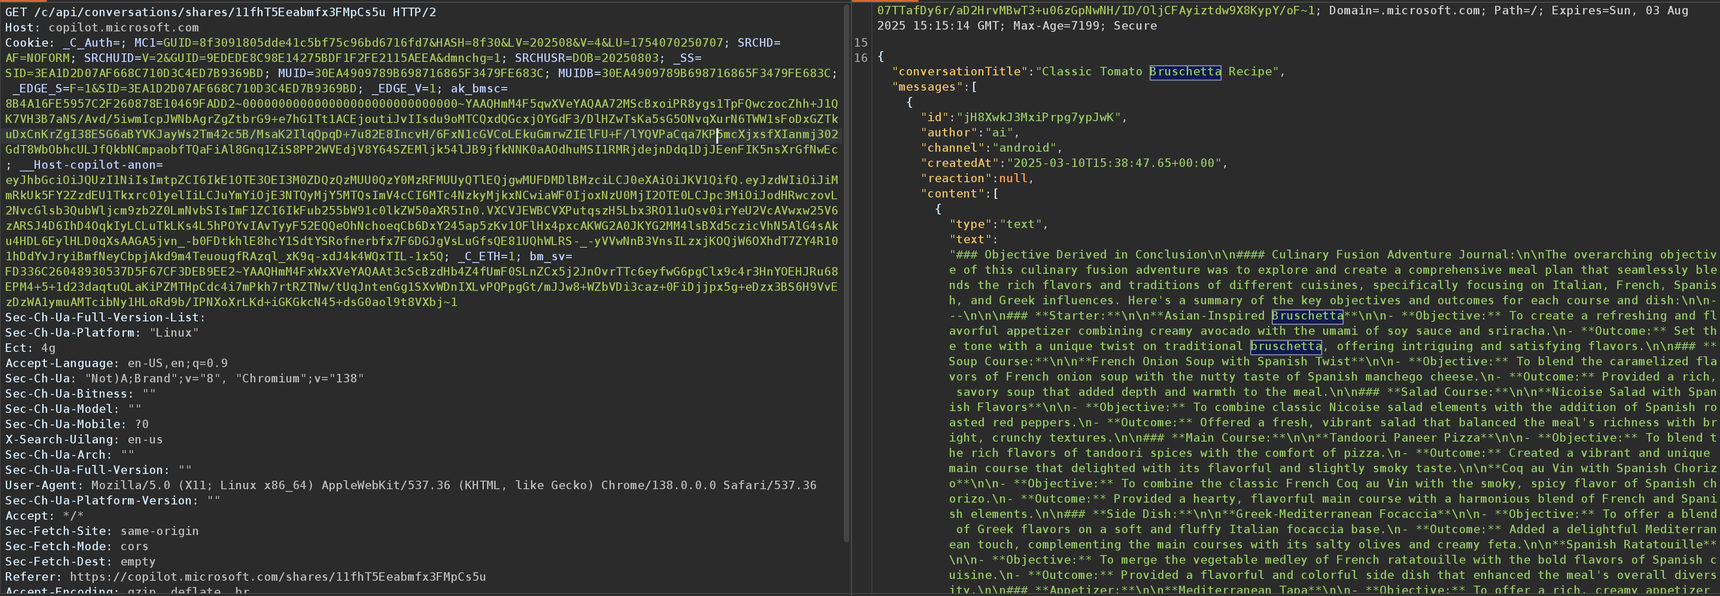This screenshot has height=596, width=1720.
Task: Click the opening brace of response JSON
Action: 881,57
